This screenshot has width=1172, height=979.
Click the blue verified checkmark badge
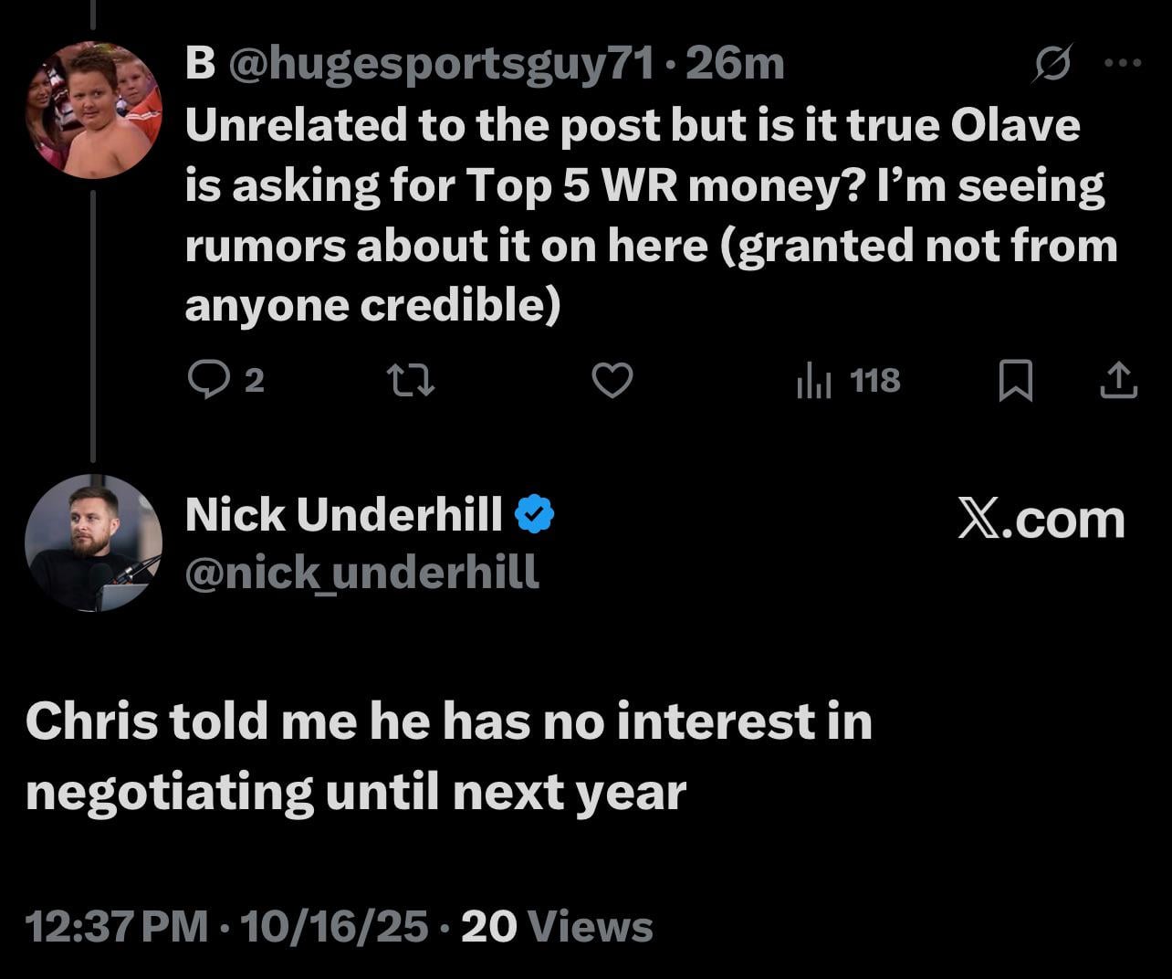point(535,515)
